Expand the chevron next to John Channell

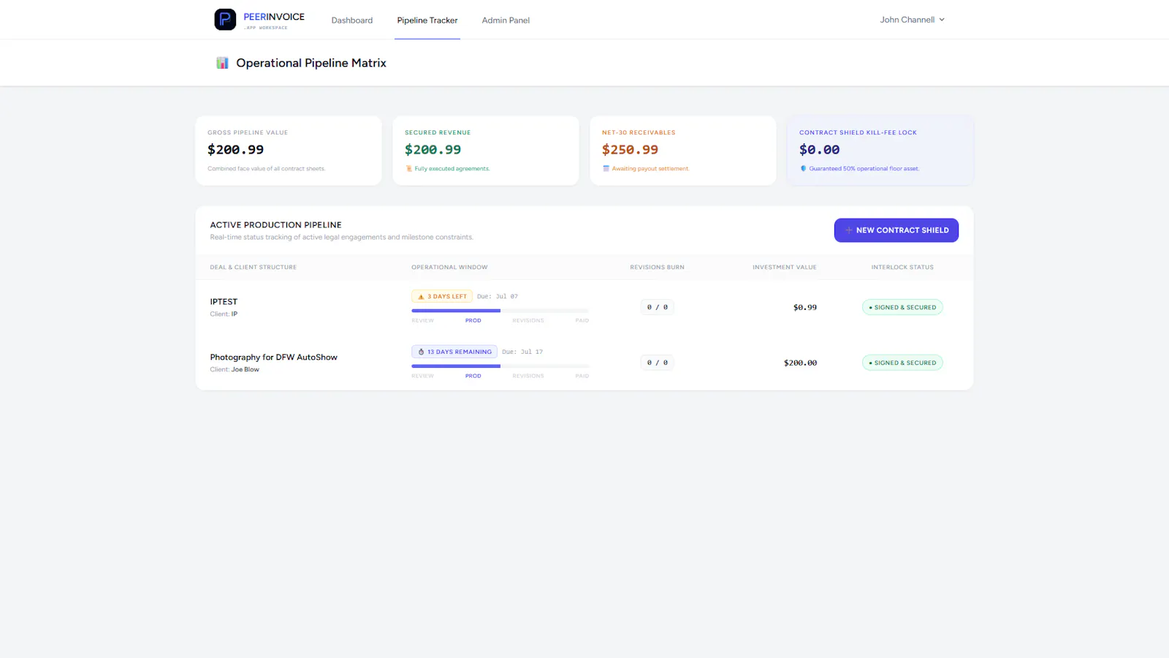coord(942,20)
